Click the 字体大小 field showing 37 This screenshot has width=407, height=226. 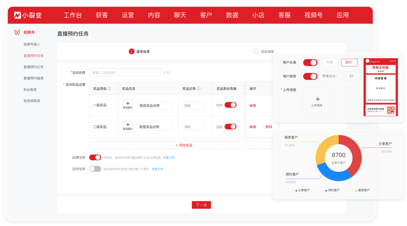tap(352, 76)
